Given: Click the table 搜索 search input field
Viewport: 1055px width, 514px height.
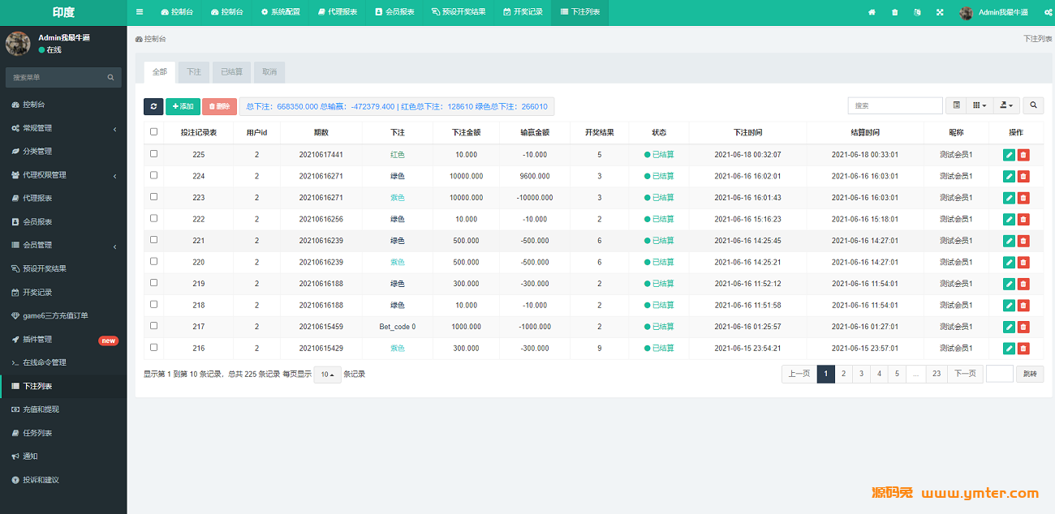Looking at the screenshot, I should coord(895,105).
